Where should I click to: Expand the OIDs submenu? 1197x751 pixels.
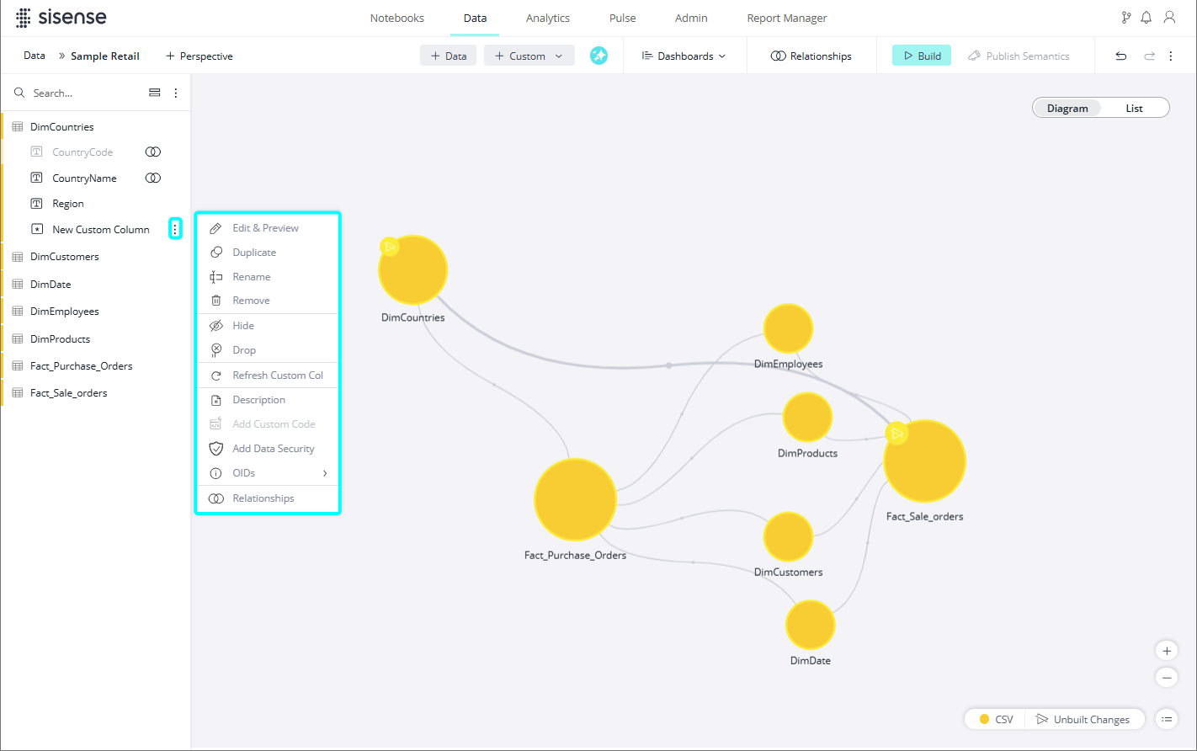[x=325, y=473]
